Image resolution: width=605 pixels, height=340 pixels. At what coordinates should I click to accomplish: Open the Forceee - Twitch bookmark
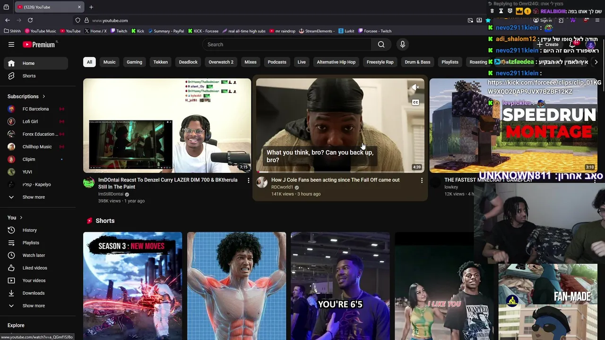point(375,31)
